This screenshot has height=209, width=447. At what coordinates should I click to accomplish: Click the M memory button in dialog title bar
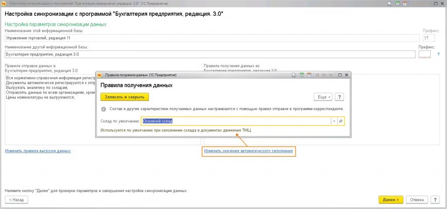(318, 75)
